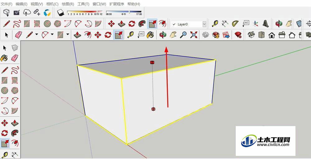Expand the Line tool dropdown arrow
The height and width of the screenshot is (159, 311).
click(x=36, y=34)
